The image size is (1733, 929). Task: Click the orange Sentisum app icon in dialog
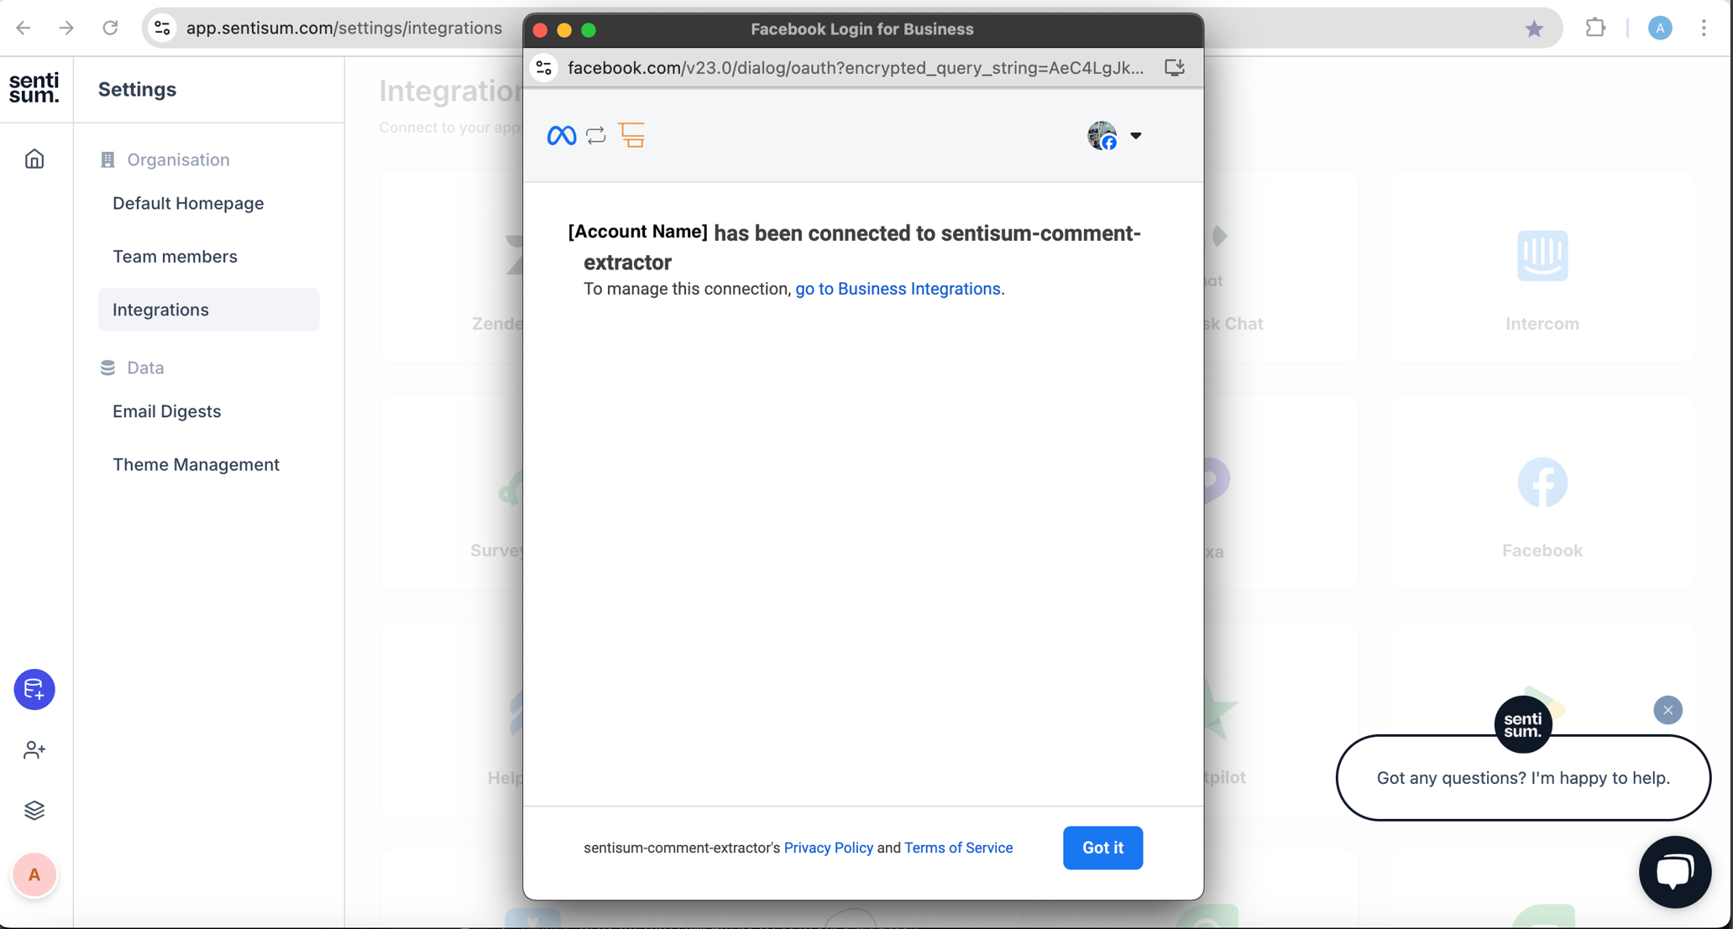click(x=631, y=134)
